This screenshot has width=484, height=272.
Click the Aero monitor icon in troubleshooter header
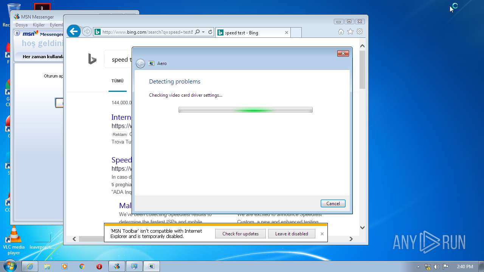point(152,63)
